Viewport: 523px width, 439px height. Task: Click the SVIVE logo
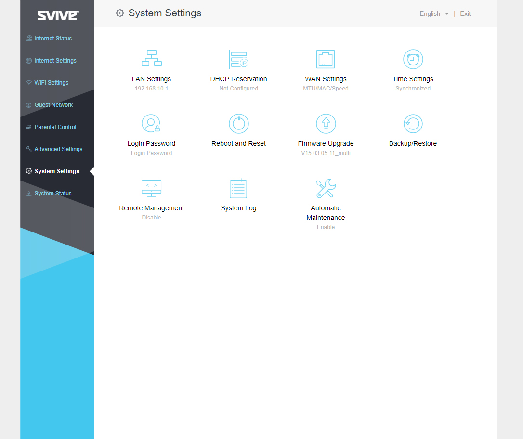(58, 16)
